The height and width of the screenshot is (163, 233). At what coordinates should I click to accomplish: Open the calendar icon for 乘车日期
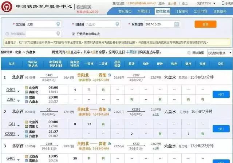pos(176,24)
